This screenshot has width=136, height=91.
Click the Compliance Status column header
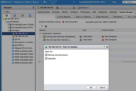118,30
